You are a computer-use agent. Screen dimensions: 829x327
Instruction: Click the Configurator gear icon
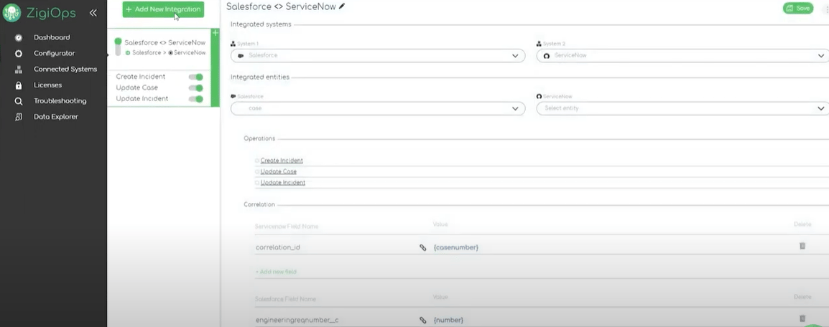point(19,53)
